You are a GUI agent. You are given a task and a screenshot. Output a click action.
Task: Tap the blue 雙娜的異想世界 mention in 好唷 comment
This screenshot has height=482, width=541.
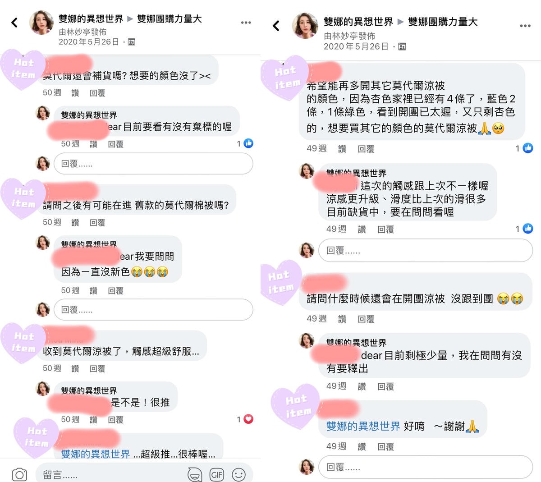363,426
